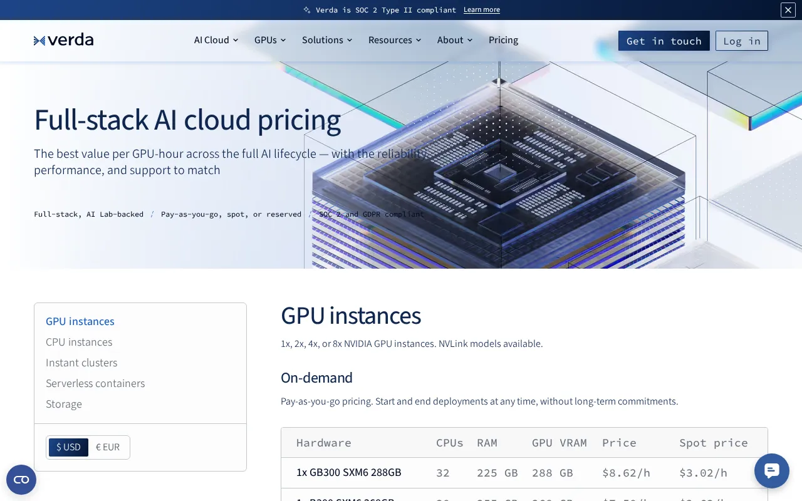Click the Full-stack AI cloud pricing heading
The width and height of the screenshot is (802, 501).
click(187, 120)
